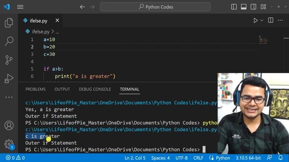
Task: Expand the run button dropdown arrow
Action: pyautogui.click(x=262, y=20)
